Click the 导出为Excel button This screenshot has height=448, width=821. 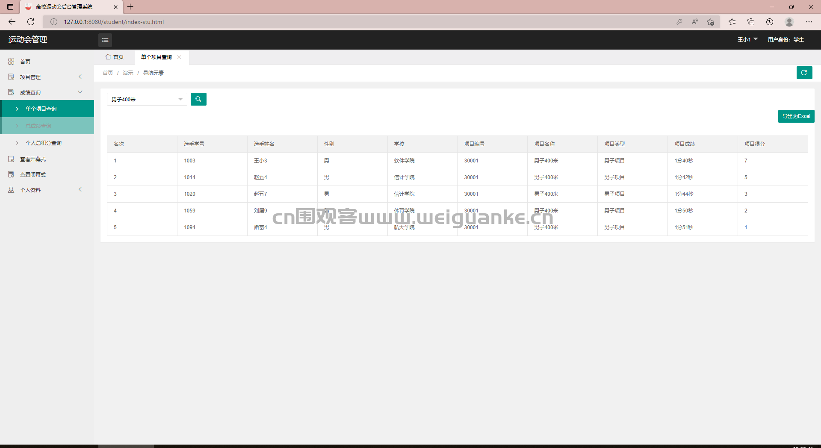796,116
